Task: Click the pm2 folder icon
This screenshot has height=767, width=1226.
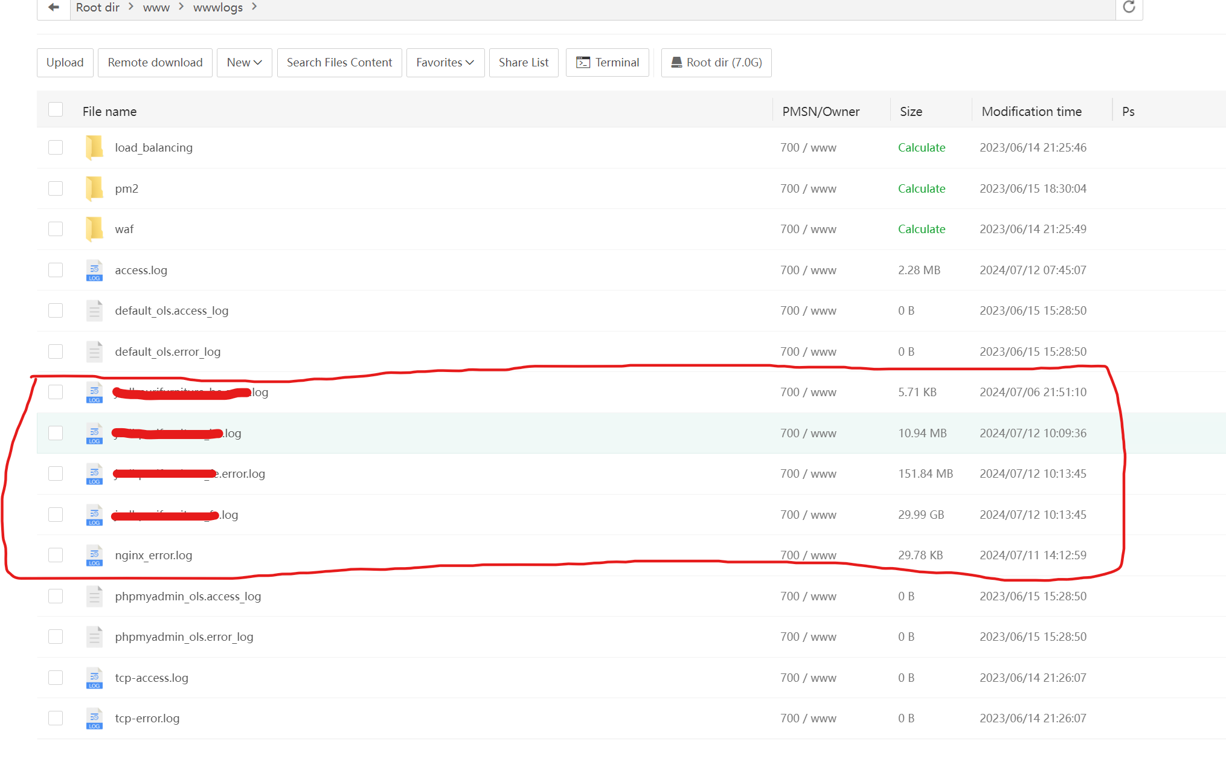Action: coord(94,188)
